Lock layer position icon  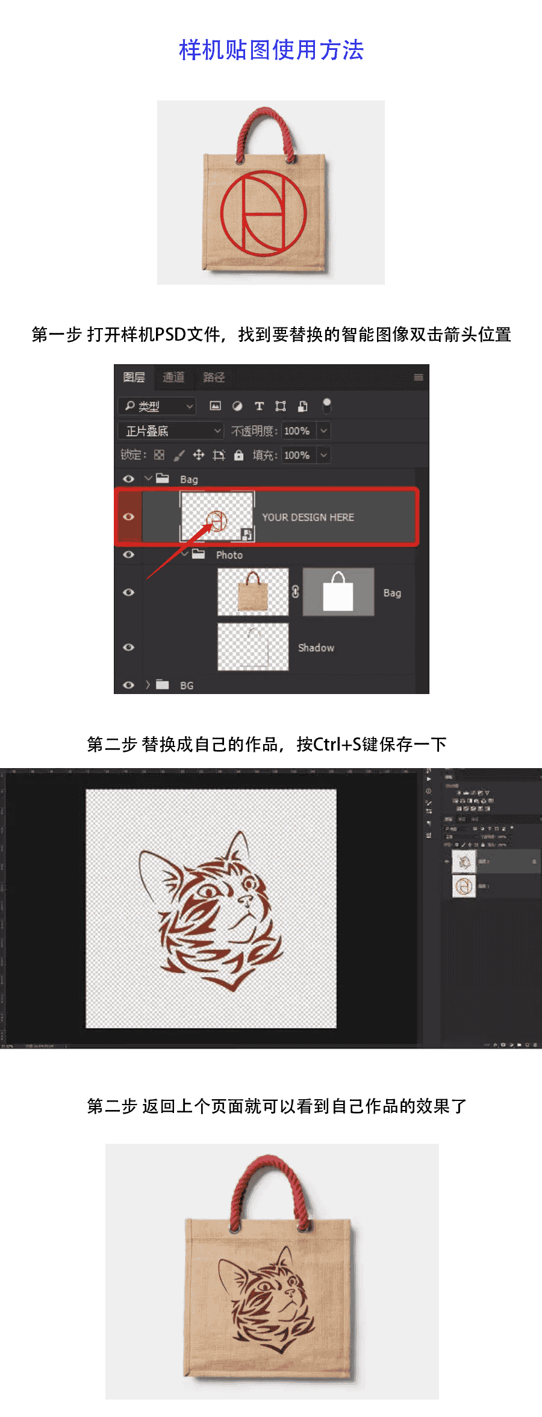click(199, 455)
